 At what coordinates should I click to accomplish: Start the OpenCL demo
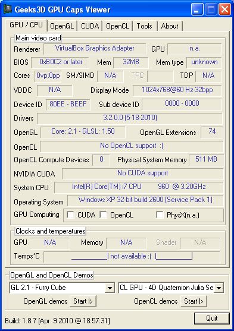click(x=194, y=301)
